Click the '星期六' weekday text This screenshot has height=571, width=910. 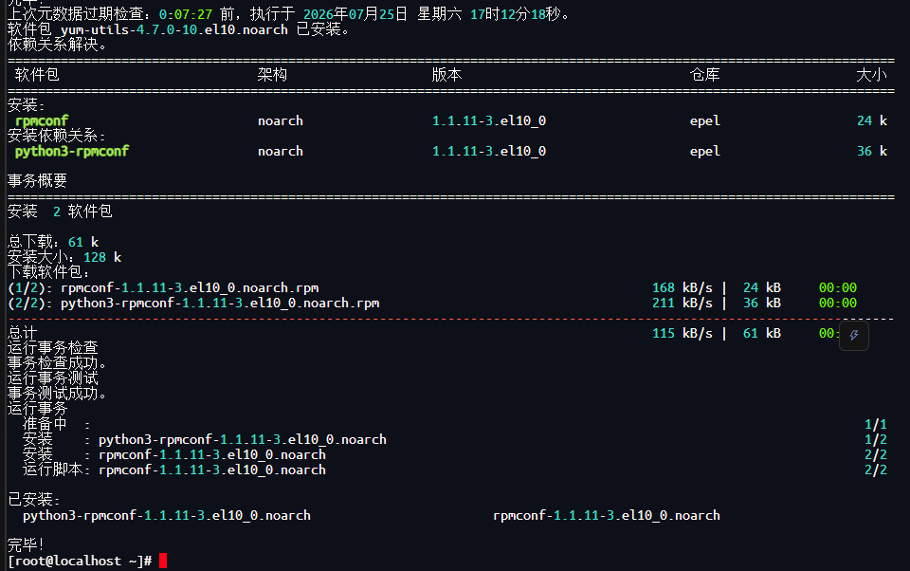tap(439, 14)
